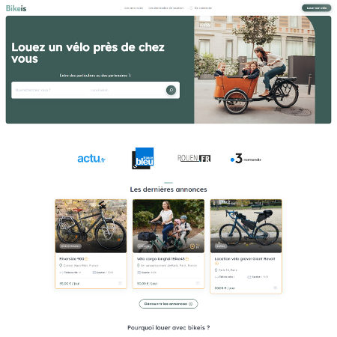This screenshot has width=337, height=337.
Task: Open the France Bleu logo
Action: tap(143, 158)
